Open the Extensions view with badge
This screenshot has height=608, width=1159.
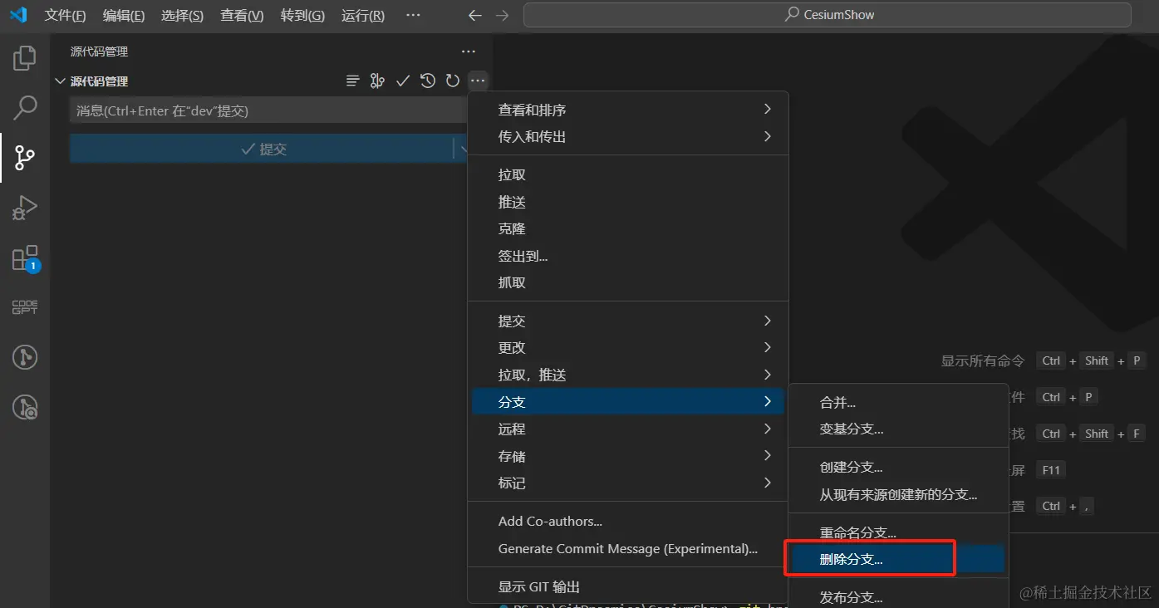25,258
